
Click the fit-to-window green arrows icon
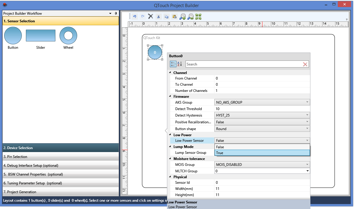[198, 16]
